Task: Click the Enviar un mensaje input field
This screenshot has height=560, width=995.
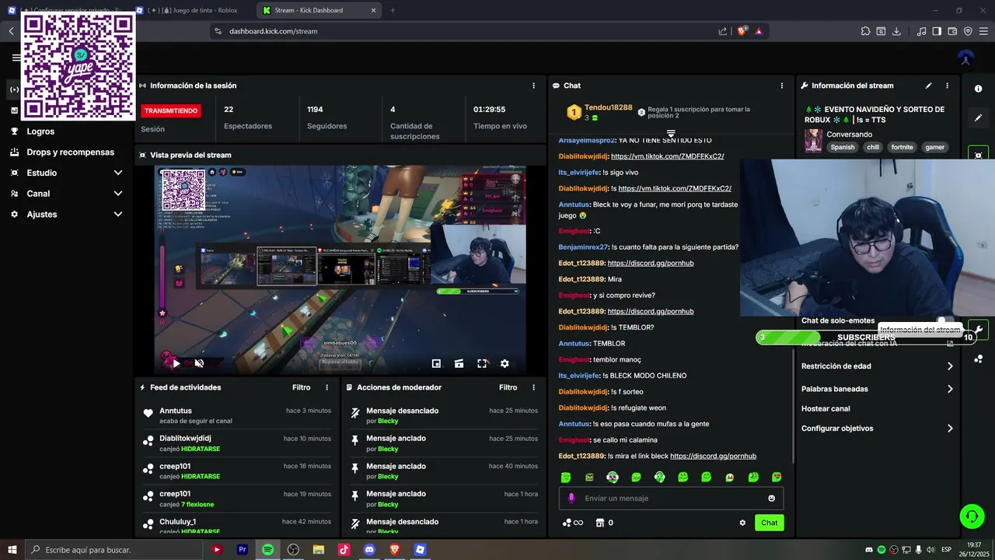Action: click(x=671, y=499)
